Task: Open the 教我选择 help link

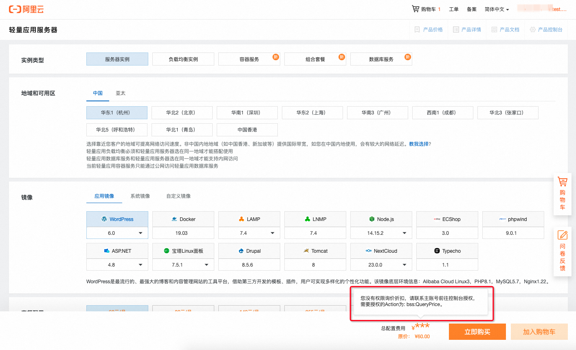Action: (419, 144)
